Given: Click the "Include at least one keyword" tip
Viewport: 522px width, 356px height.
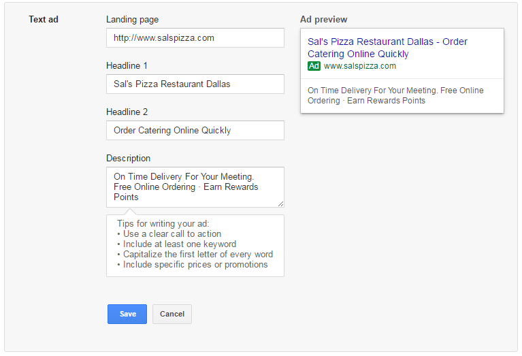Looking at the screenshot, I should (x=180, y=244).
